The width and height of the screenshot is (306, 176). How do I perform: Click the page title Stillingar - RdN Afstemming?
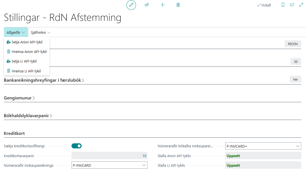click(63, 17)
